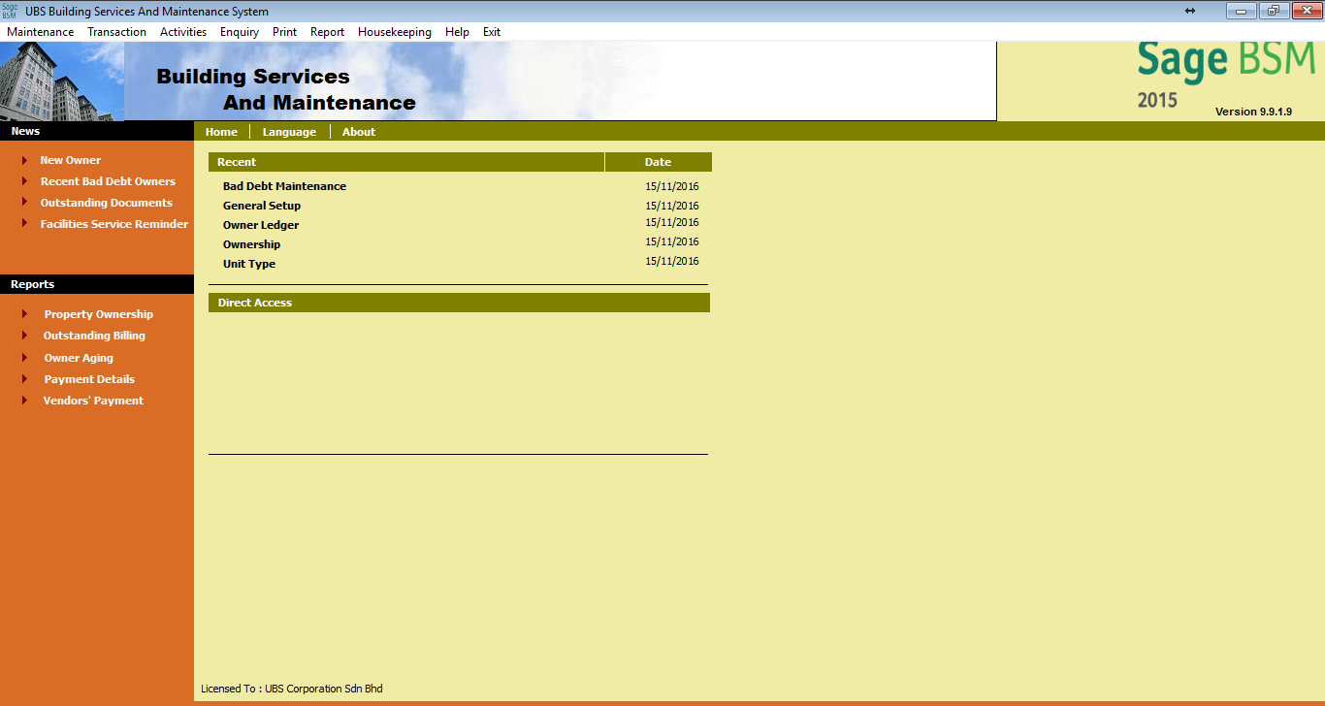Screen dimensions: 1325x706
Task: Click the arrow icon beside Payment Details
Action: click(24, 378)
